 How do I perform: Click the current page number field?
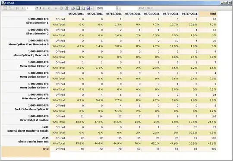[x=30, y=8]
